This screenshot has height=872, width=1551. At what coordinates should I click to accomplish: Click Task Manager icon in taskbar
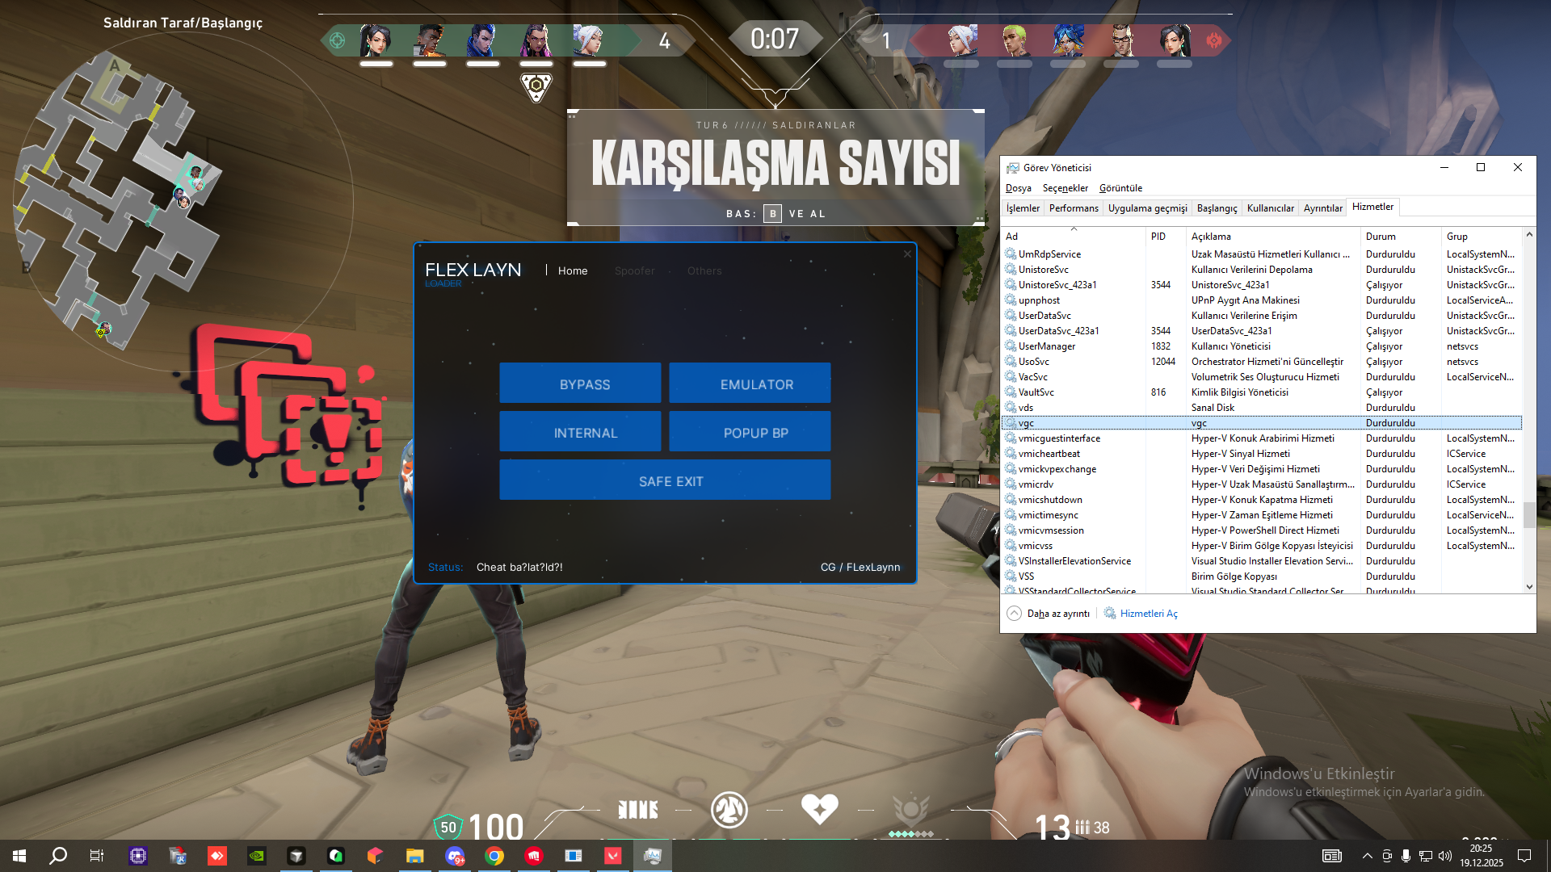click(x=653, y=856)
